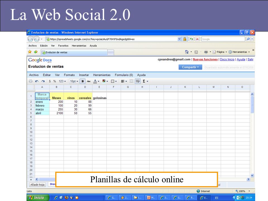Stop page loading with red X icon

pyautogui.click(x=197, y=39)
